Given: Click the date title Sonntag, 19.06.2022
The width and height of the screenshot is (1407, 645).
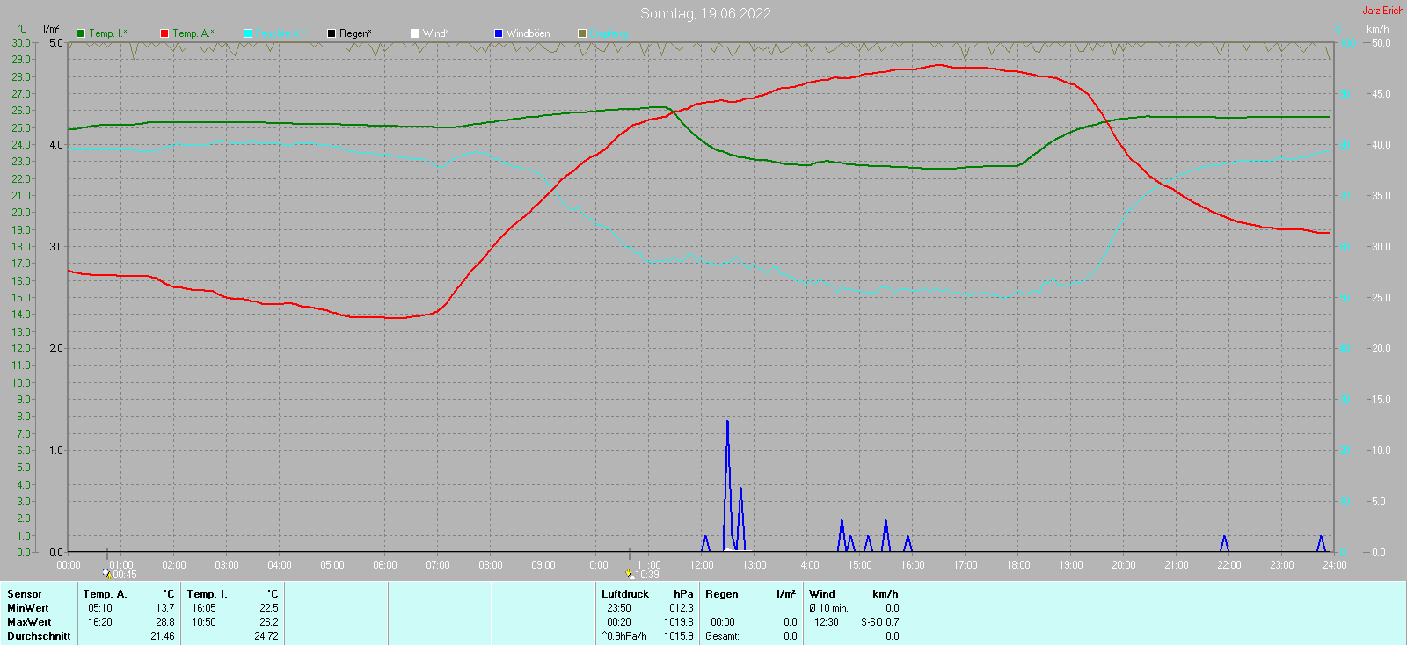Looking at the screenshot, I should [705, 13].
